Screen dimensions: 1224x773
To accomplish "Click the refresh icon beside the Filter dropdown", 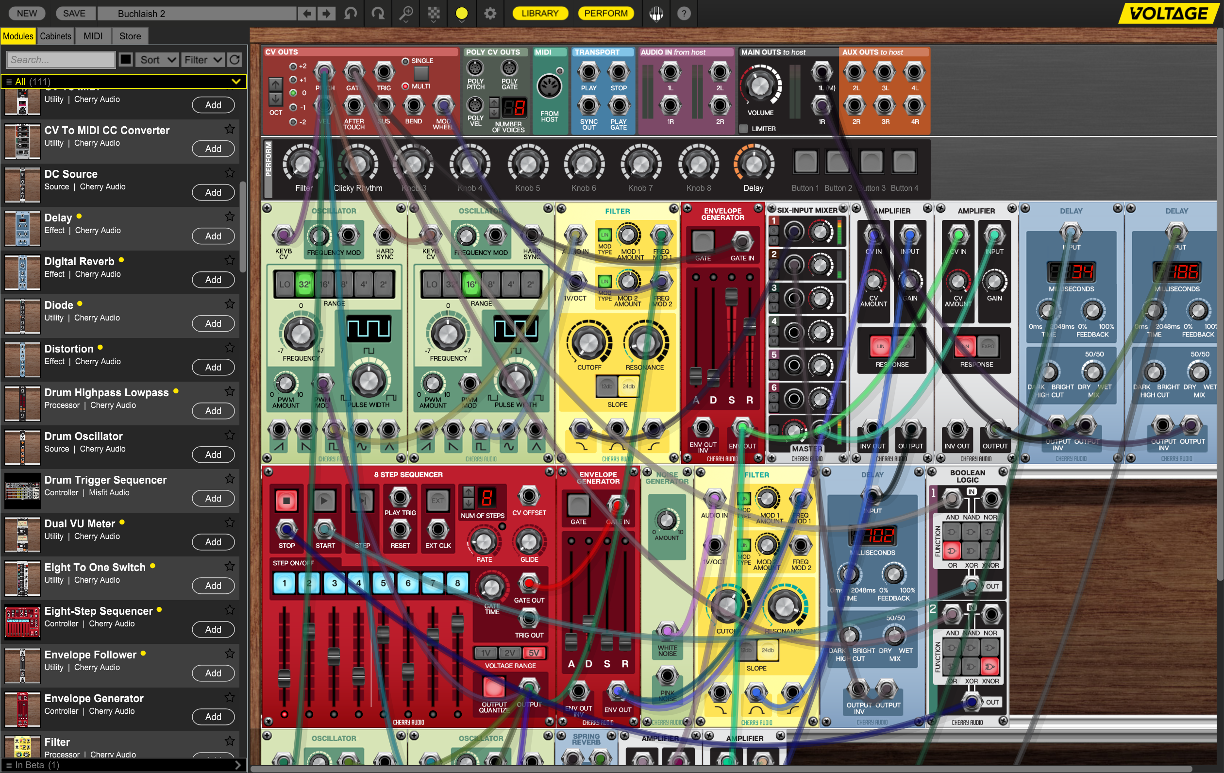I will pyautogui.click(x=235, y=59).
